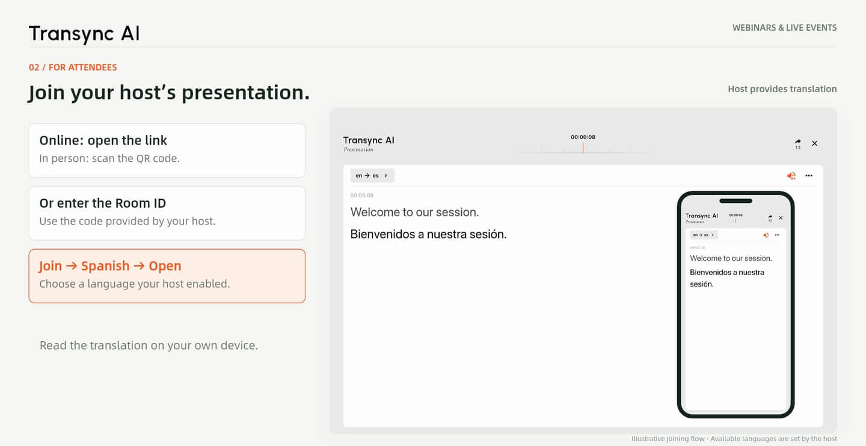The image size is (866, 446).
Task: Click the "Host provides translation" caption
Action: (x=782, y=89)
